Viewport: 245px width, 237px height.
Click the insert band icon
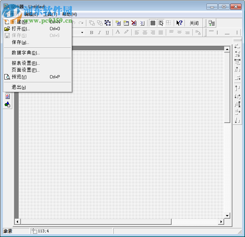[x=118, y=23]
